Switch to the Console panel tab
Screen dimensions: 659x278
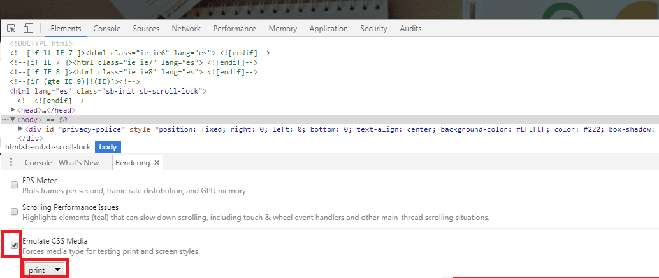tap(106, 29)
